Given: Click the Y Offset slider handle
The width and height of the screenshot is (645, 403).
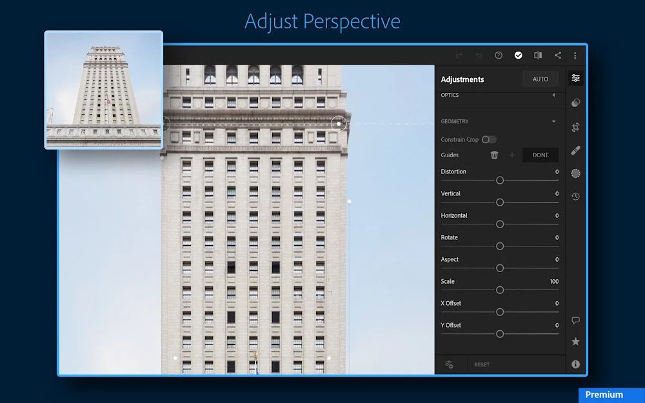Looking at the screenshot, I should 500,334.
